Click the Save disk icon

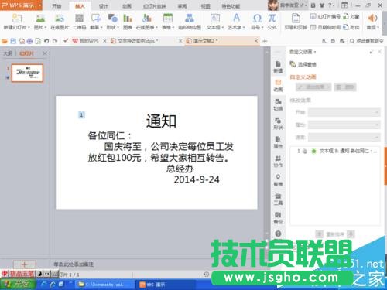13,41
